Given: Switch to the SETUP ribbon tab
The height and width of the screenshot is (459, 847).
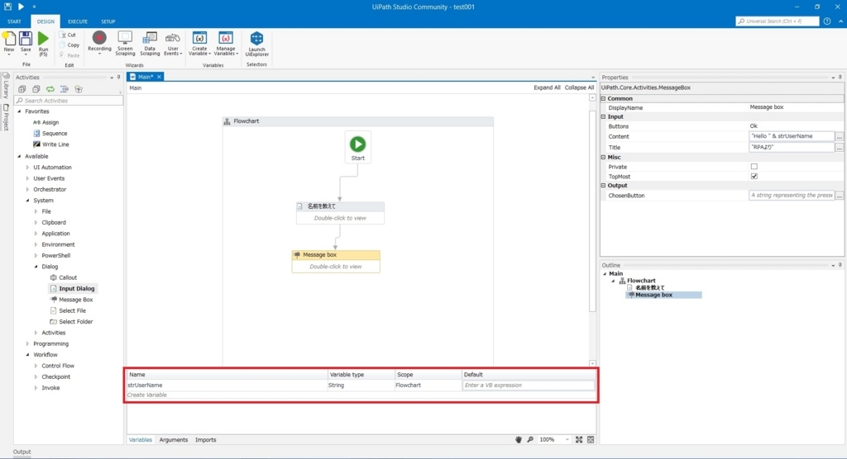Looking at the screenshot, I should (x=108, y=21).
